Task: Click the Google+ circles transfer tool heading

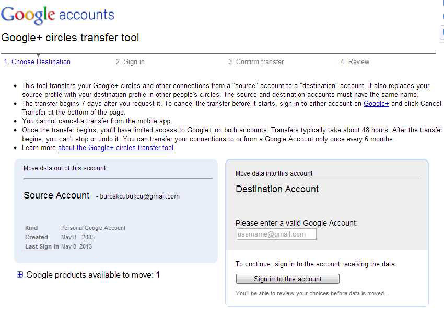Action: pyautogui.click(x=71, y=38)
